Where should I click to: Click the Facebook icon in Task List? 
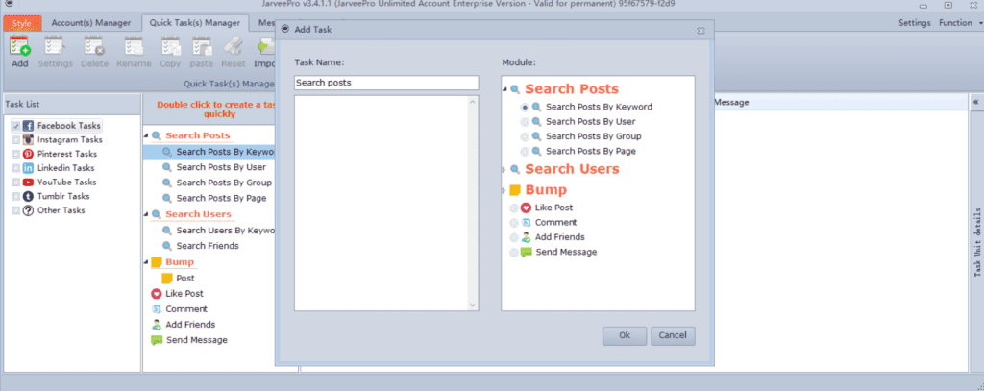(x=28, y=126)
